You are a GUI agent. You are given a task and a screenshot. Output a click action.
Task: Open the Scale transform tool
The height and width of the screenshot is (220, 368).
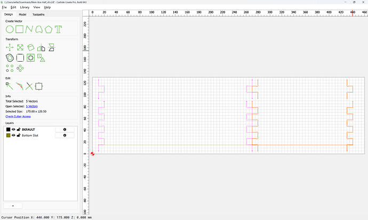[20, 47]
